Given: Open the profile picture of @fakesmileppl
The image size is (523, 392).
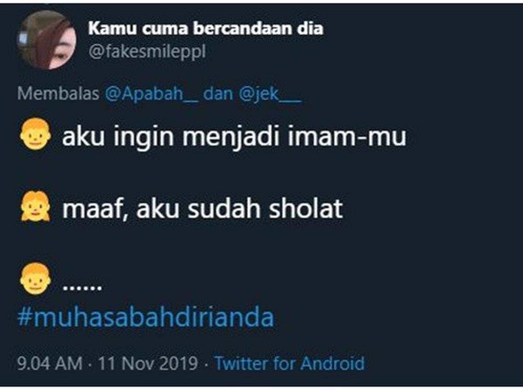Looking at the screenshot, I should point(47,40).
